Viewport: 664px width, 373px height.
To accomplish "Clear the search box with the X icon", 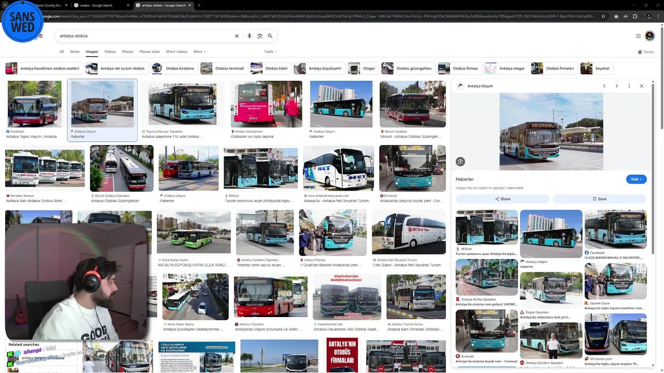I will pos(237,36).
